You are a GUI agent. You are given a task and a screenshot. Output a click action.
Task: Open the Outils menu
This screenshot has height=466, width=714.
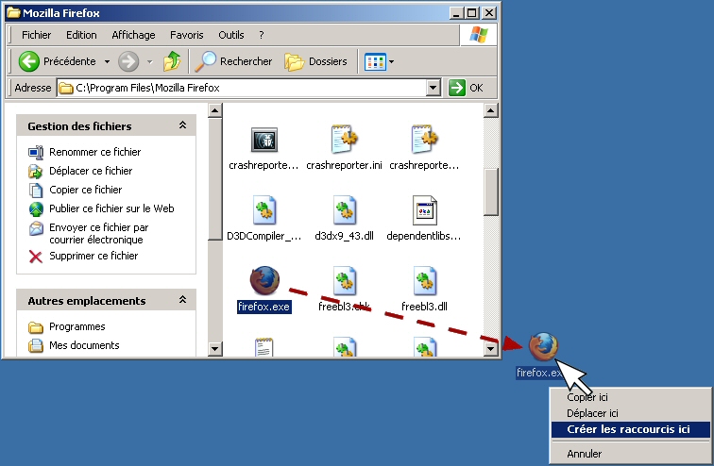(x=230, y=35)
